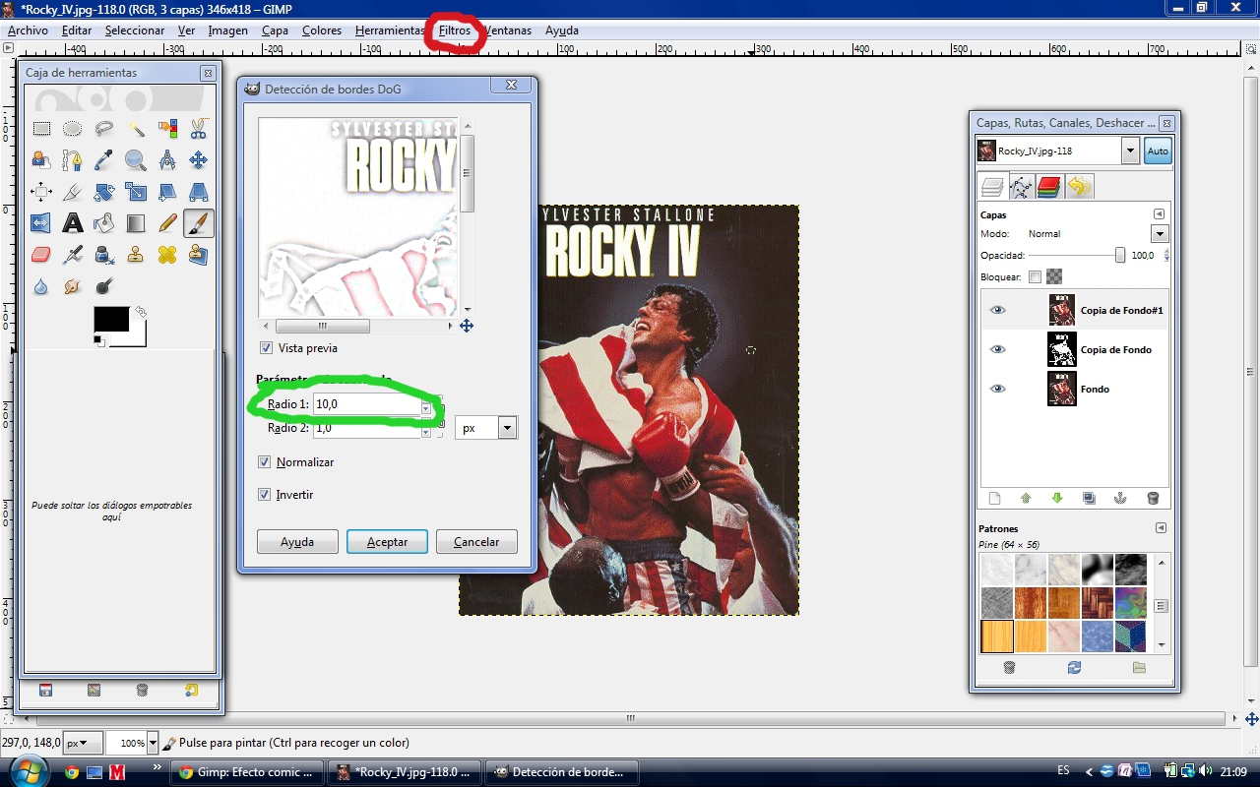
Task: Select the Eraser tool
Action: [x=40, y=254]
